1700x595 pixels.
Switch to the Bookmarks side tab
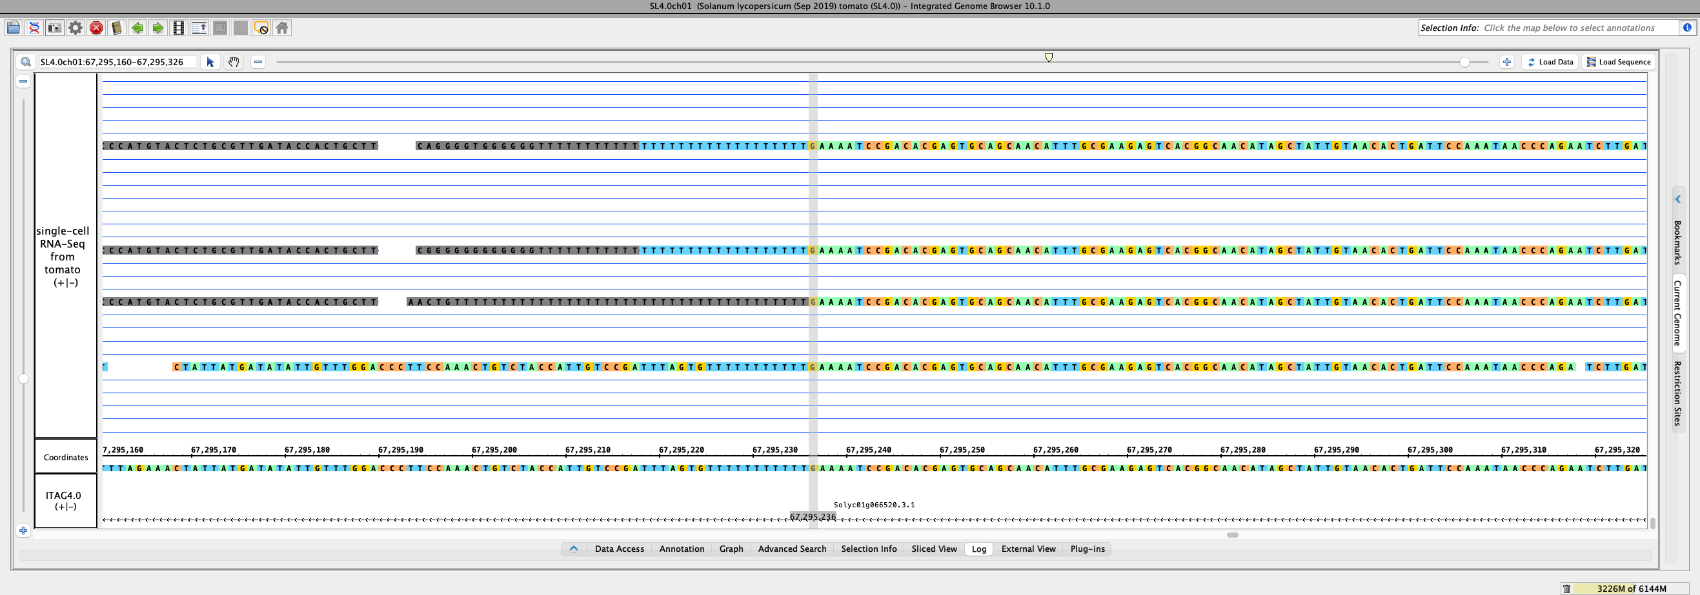[1677, 242]
